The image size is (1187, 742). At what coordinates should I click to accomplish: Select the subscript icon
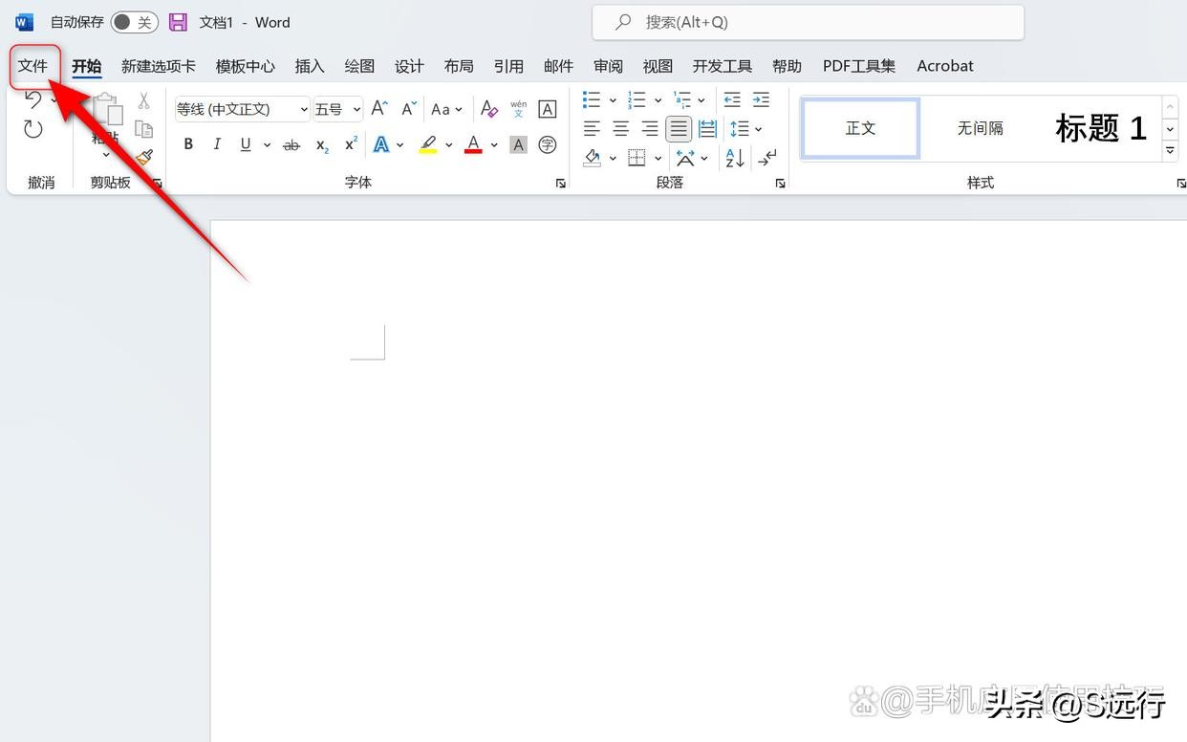[x=320, y=145]
